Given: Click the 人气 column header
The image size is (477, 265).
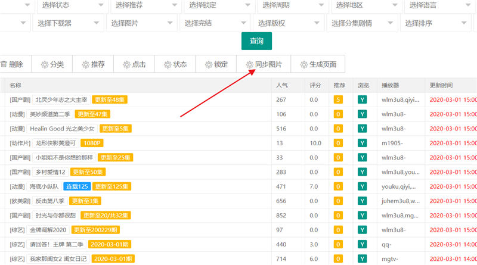Looking at the screenshot, I should tap(282, 85).
